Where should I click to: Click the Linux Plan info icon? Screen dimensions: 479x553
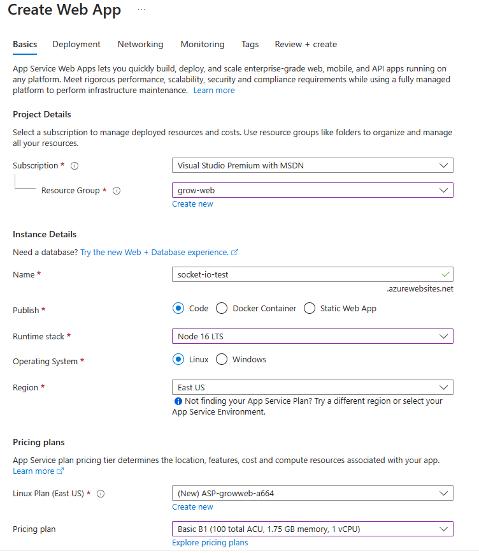tap(101, 494)
